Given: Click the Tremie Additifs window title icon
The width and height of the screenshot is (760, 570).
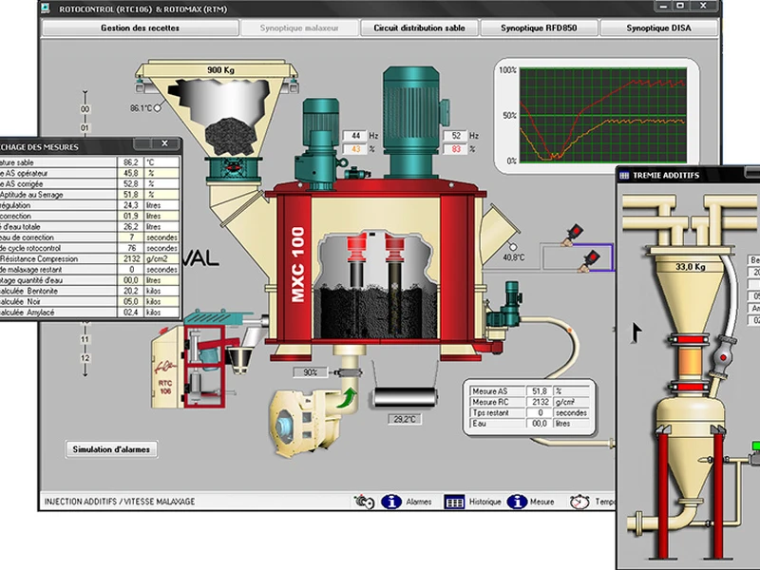Looking at the screenshot, I should coord(624,176).
